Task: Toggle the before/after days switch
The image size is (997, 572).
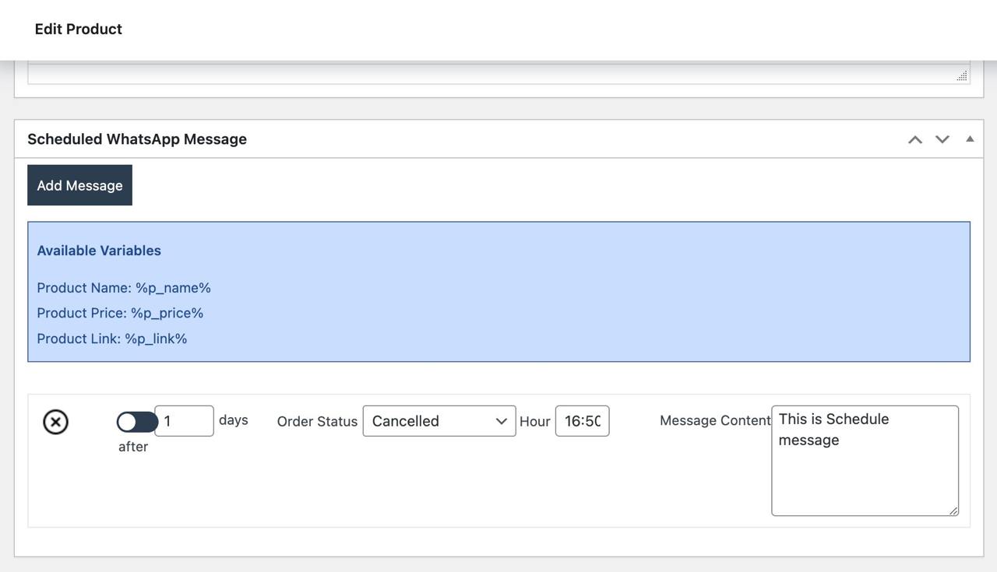Action: coord(136,422)
